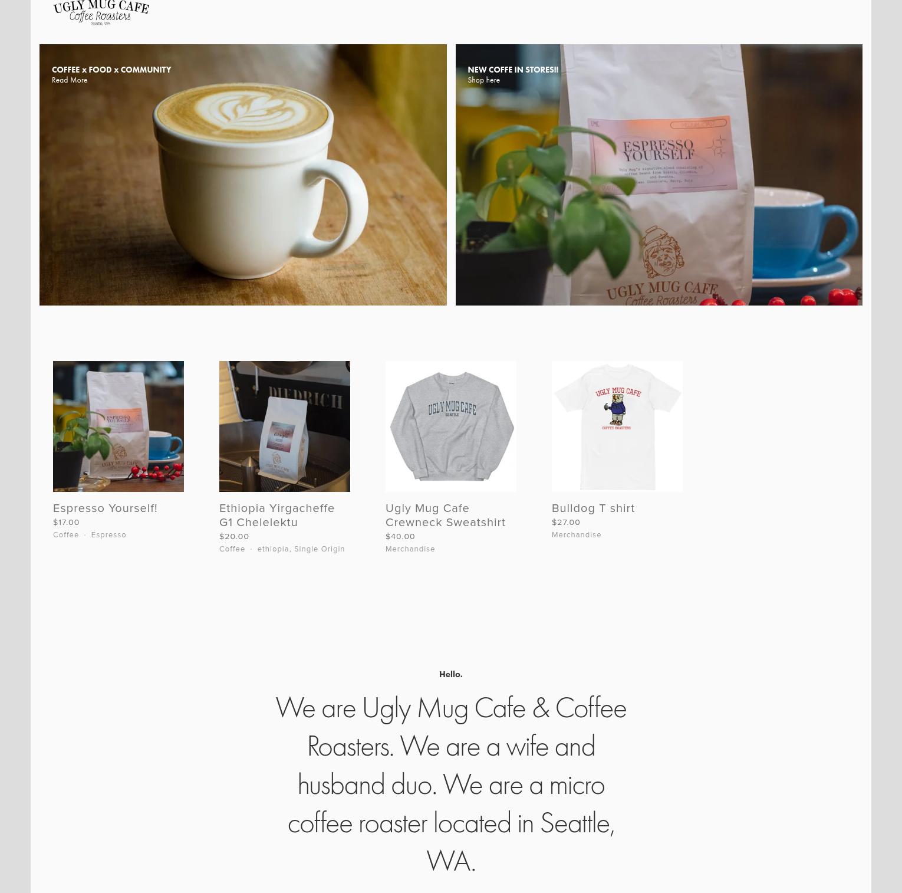This screenshot has height=893, width=902.
Task: Open the latte cup banner image
Action: pos(243,175)
